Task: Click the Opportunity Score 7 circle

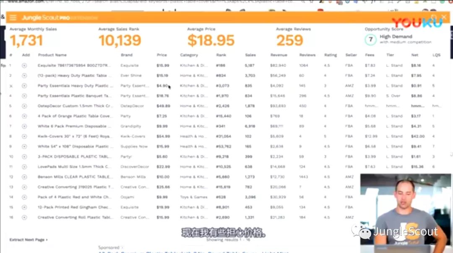Action: pyautogui.click(x=370, y=39)
